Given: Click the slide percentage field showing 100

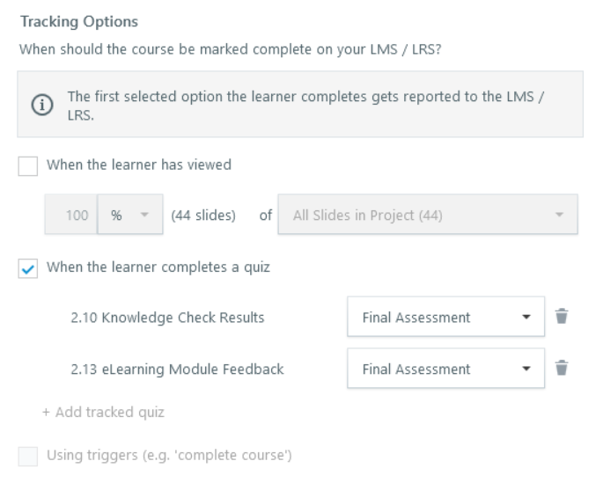Looking at the screenshot, I should [71, 216].
